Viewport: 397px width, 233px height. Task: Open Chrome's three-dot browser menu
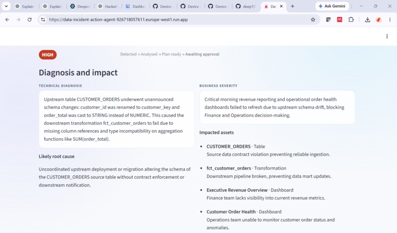point(390,20)
